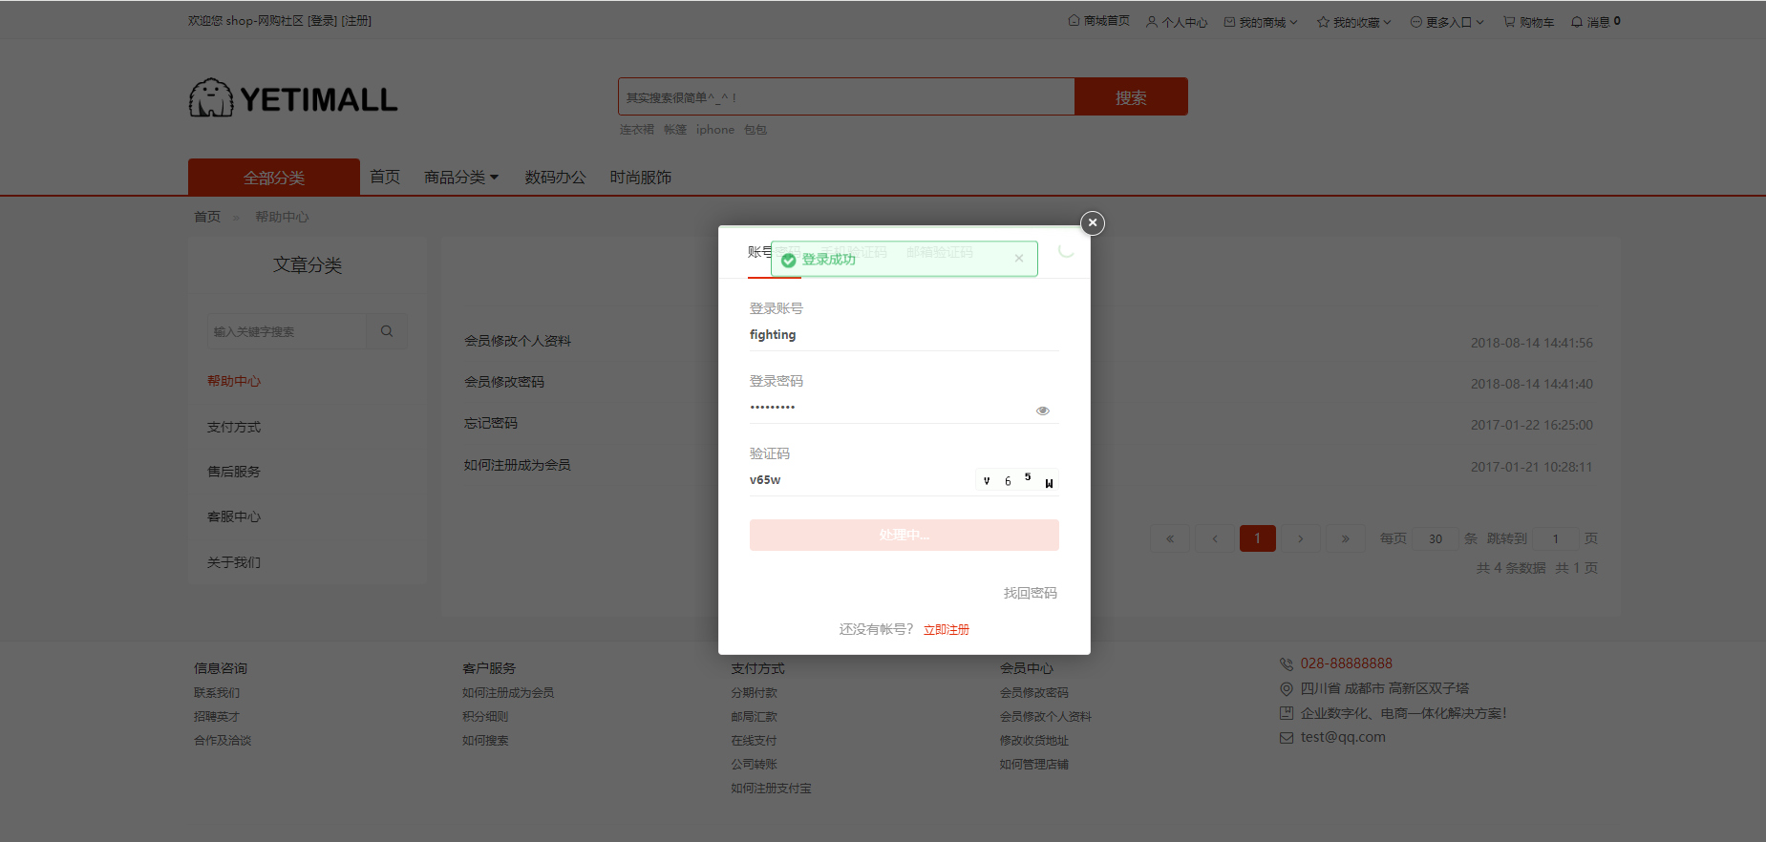Image resolution: width=1766 pixels, height=842 pixels.
Task: Refresh the v65w captcha image
Action: 1017,480
